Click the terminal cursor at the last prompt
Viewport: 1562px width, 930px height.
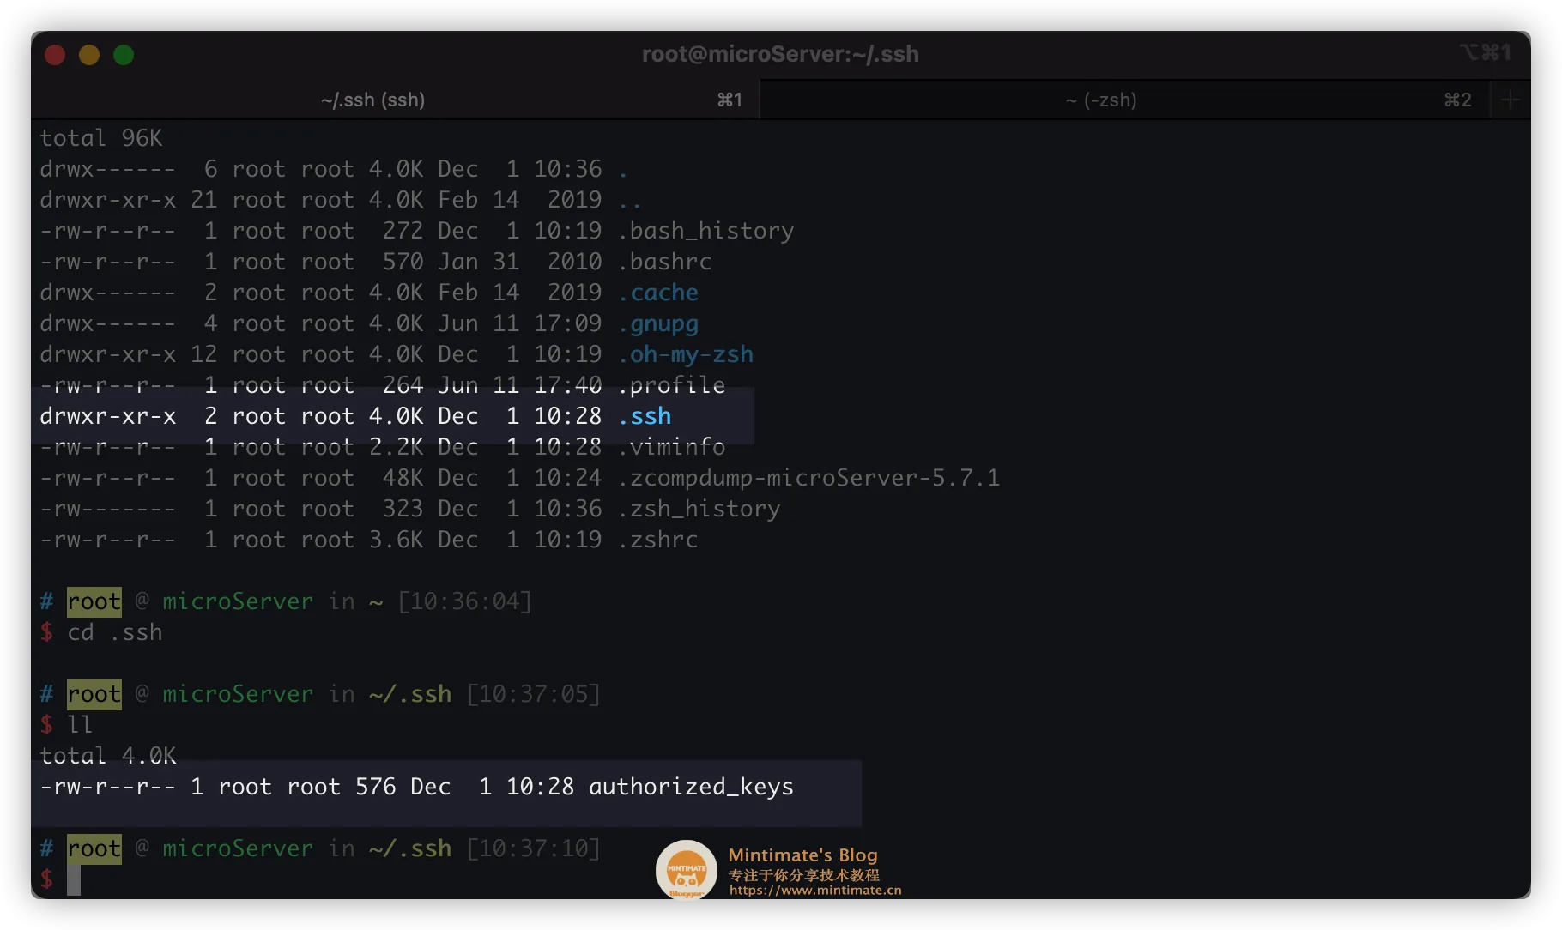click(74, 879)
